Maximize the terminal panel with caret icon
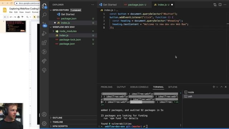This screenshot has height=129, width=229. click(x=221, y=87)
